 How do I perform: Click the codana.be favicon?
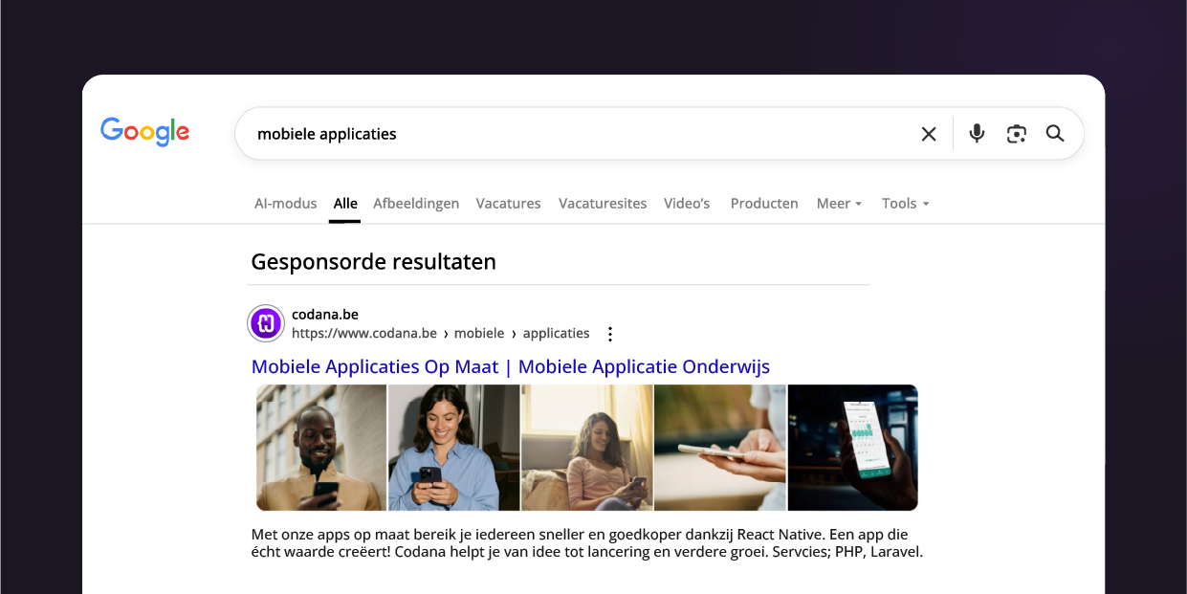coord(265,323)
